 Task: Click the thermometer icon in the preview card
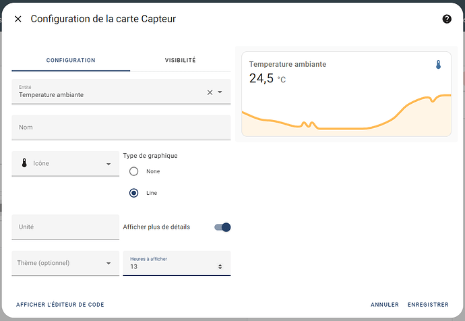coord(438,65)
